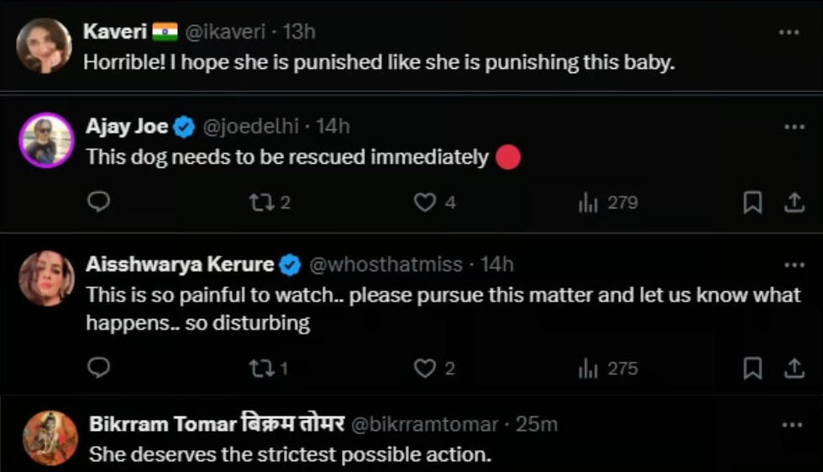Reply to Aisshwarya Kerure's tweet

99,369
